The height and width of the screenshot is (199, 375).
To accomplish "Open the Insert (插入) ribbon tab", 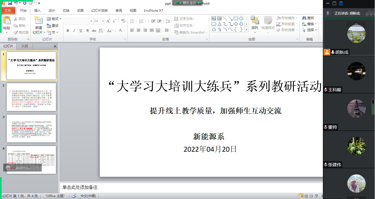I will coord(37,11).
